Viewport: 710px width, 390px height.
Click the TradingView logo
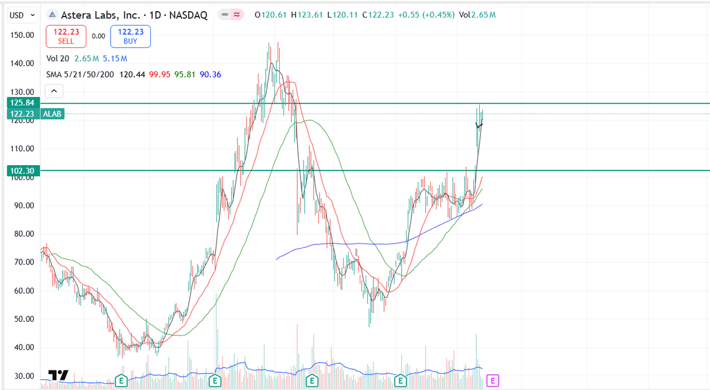pos(58,375)
